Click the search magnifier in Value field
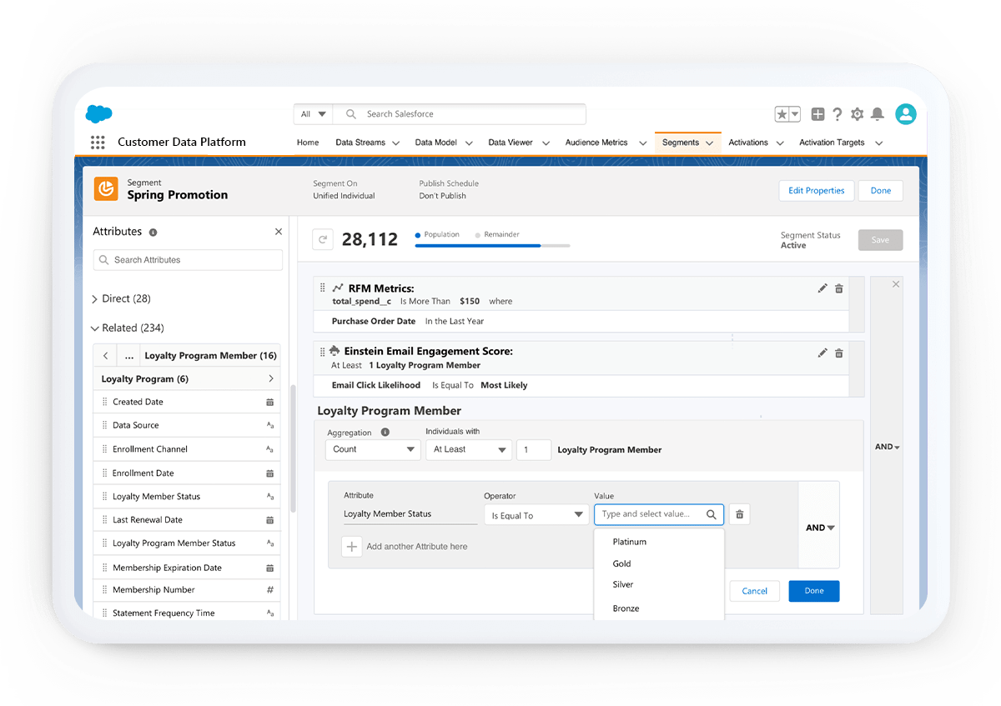The image size is (1001, 706). tap(712, 515)
